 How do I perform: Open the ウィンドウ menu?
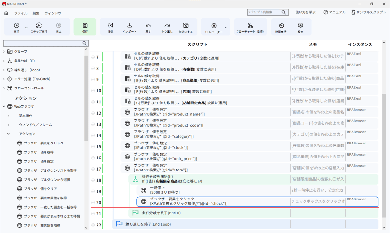point(53,13)
